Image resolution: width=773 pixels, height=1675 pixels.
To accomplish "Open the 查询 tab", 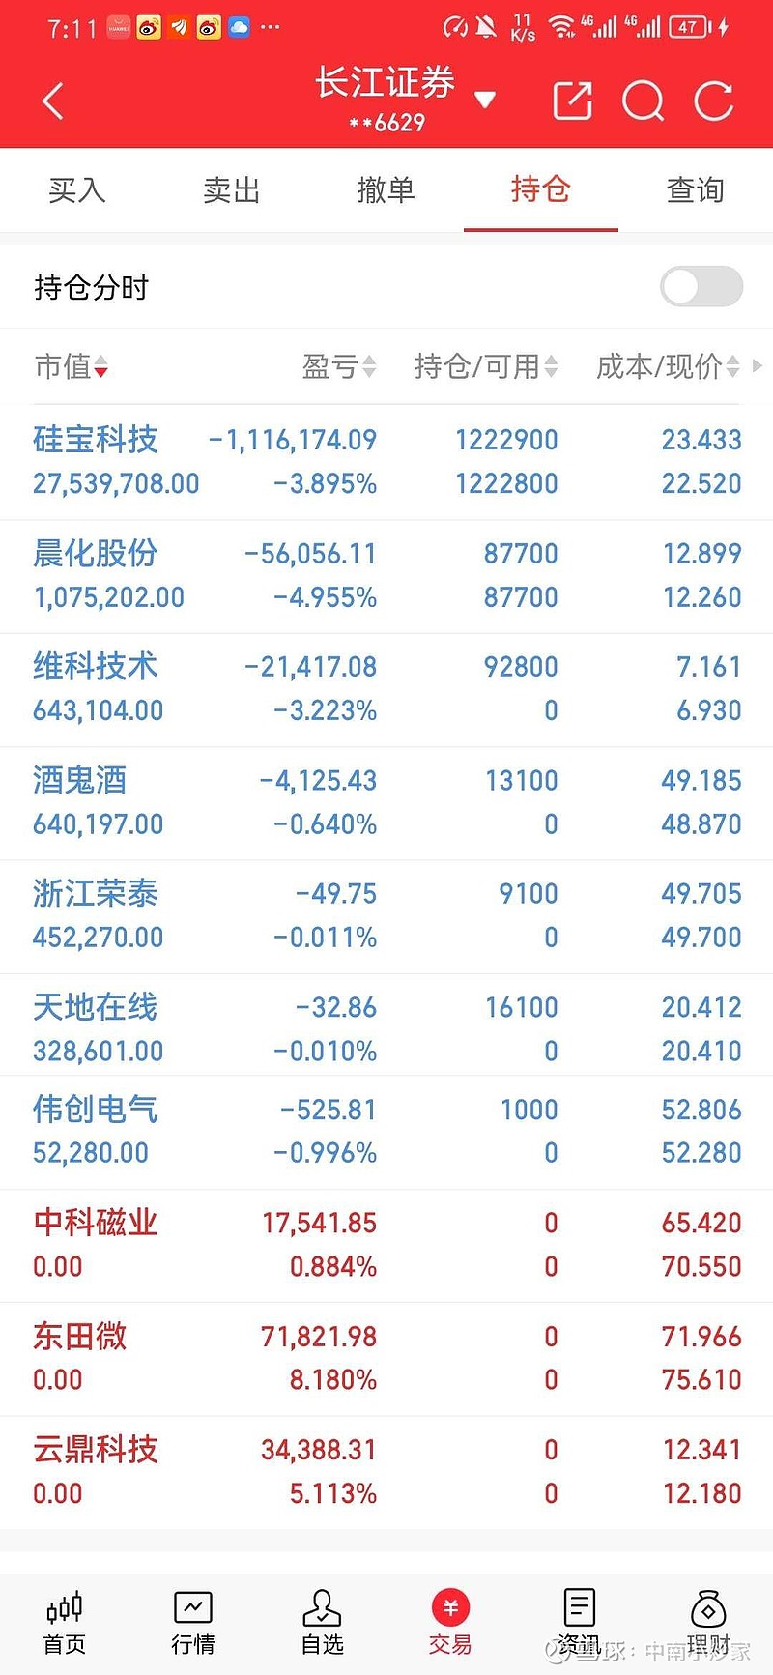I will pyautogui.click(x=696, y=190).
